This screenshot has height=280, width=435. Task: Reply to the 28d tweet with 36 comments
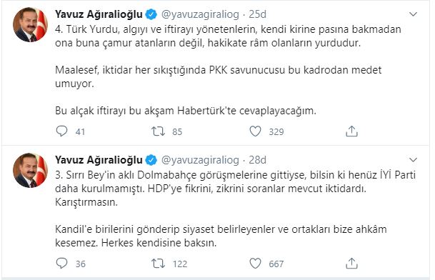pos(61,263)
